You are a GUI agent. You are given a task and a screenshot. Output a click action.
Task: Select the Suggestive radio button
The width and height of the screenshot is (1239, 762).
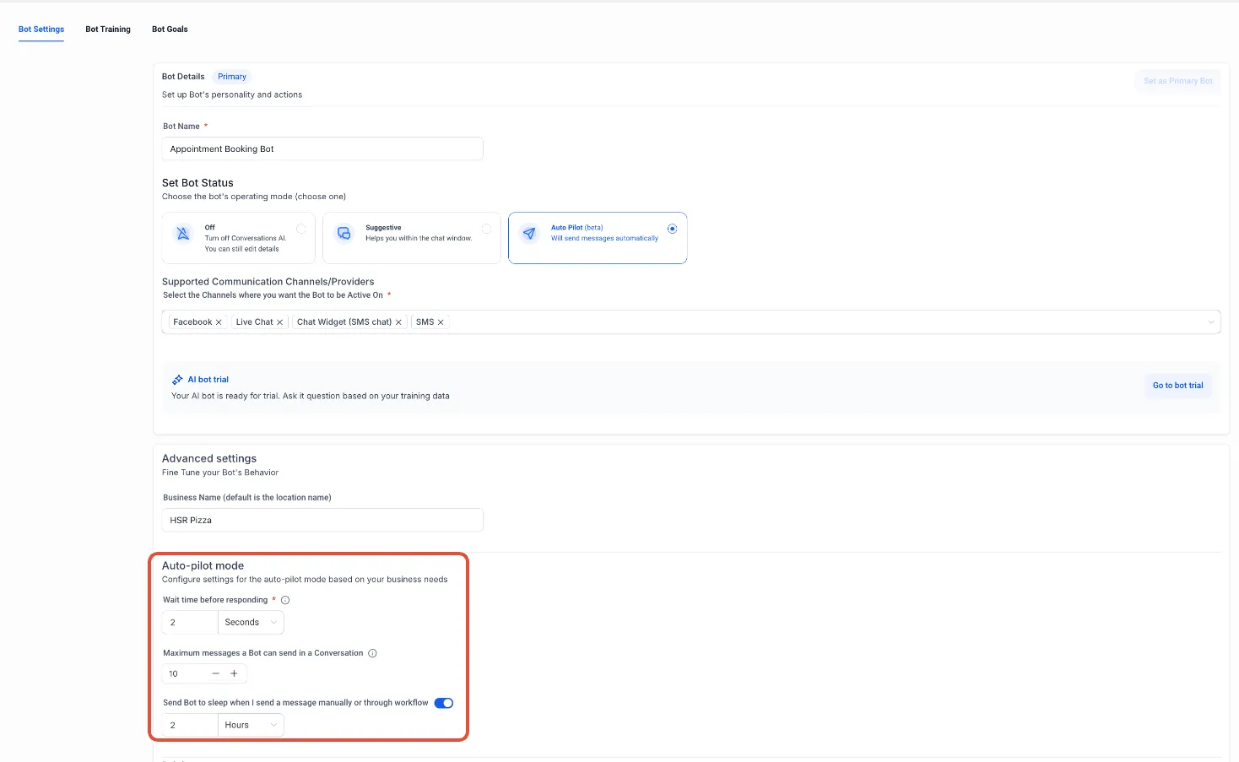coord(486,229)
